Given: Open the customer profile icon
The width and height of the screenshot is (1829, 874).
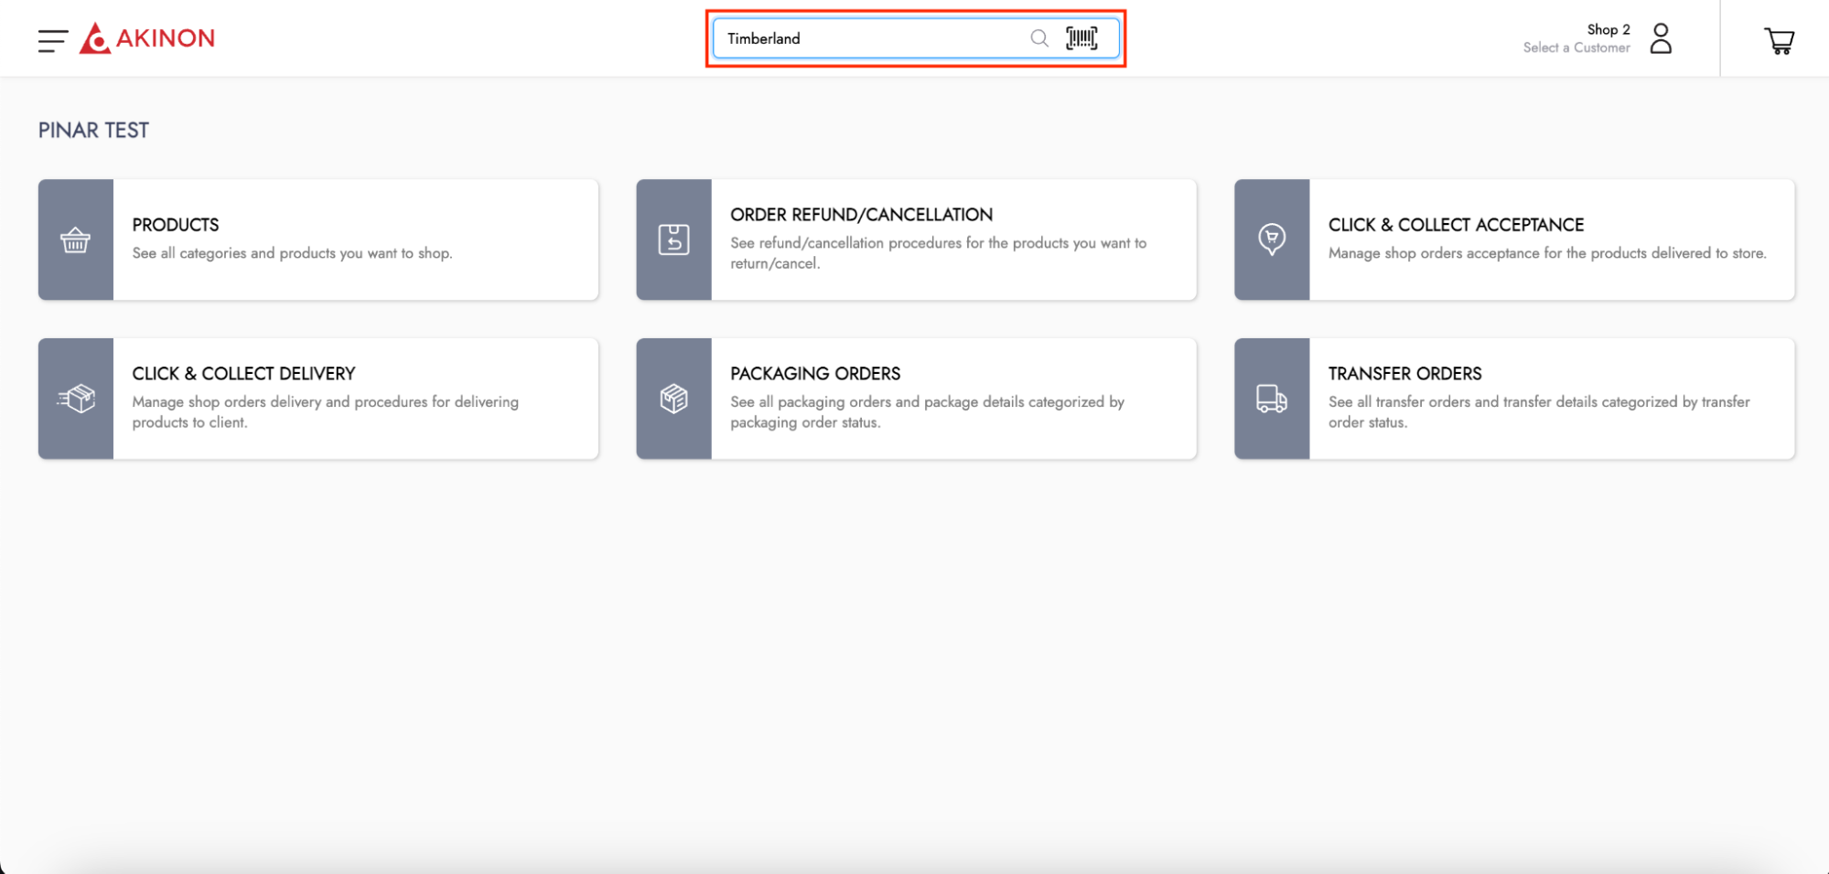Looking at the screenshot, I should [x=1660, y=38].
